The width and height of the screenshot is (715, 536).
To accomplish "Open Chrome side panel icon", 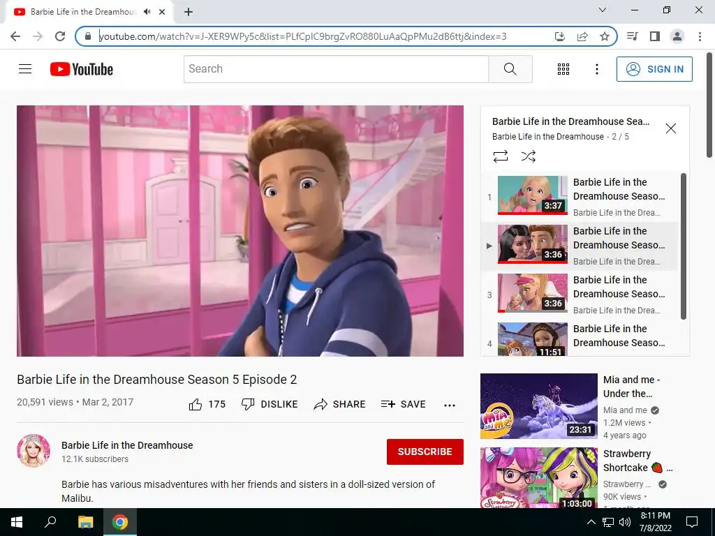I will [655, 36].
